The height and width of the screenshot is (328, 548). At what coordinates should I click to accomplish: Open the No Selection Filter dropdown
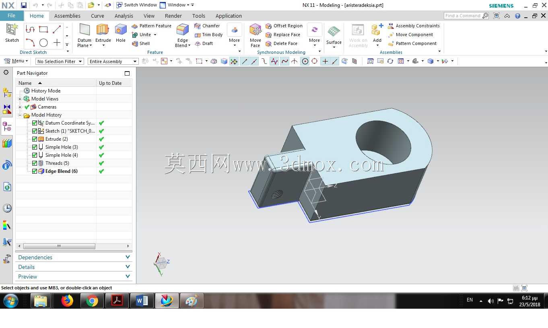(x=60, y=61)
